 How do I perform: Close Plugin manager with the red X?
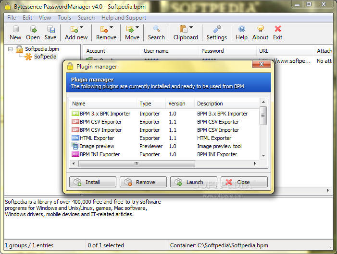pos(262,64)
